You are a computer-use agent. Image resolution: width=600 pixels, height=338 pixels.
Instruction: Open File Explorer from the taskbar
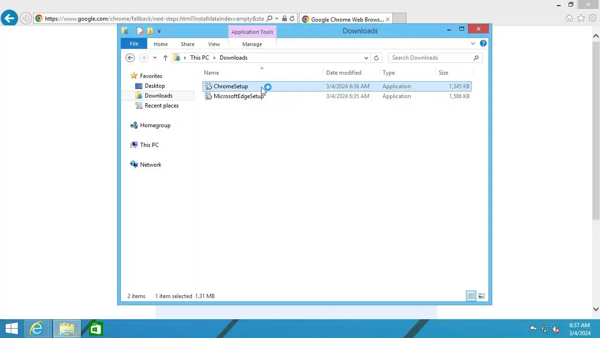click(67, 329)
